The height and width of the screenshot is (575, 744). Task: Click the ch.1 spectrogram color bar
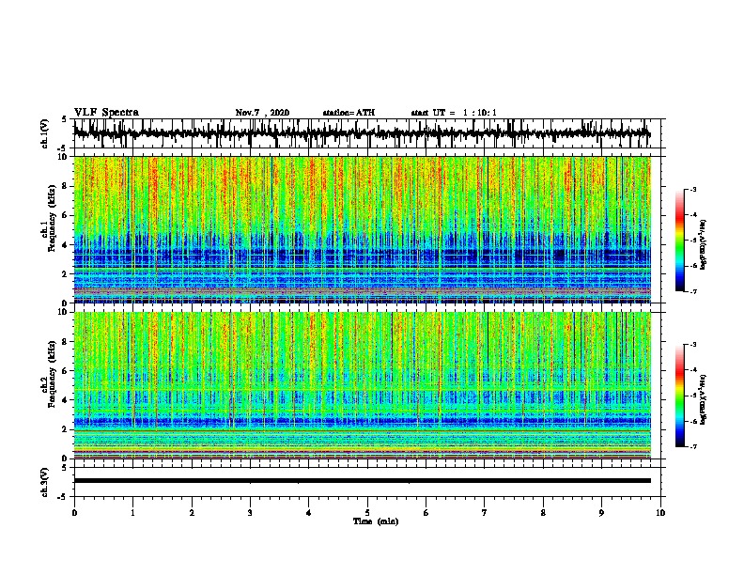click(x=679, y=241)
